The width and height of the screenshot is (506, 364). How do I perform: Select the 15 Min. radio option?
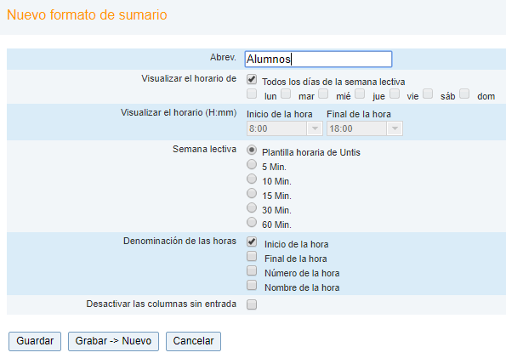(x=252, y=193)
